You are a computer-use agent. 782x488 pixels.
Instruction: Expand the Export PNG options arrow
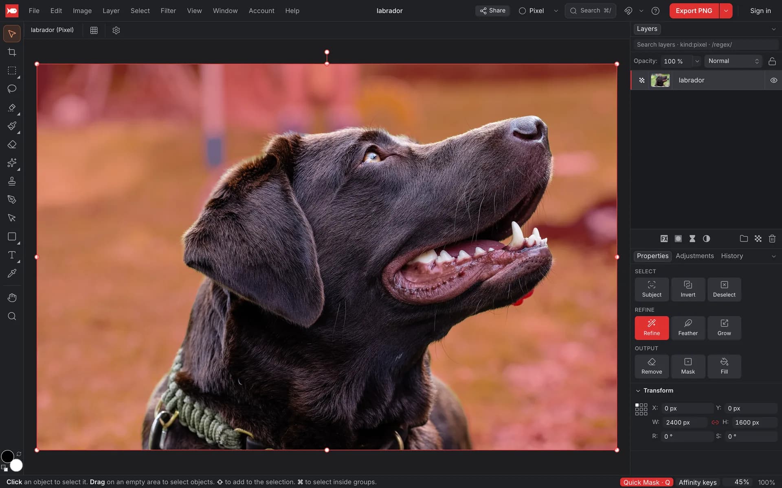coord(726,11)
